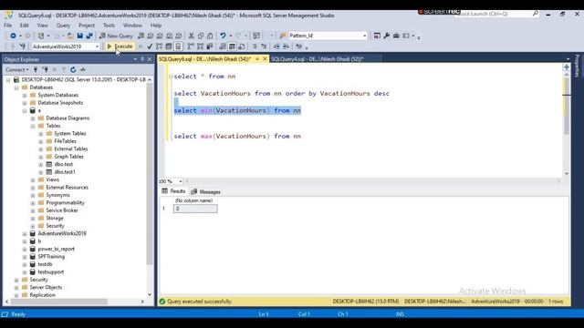Click New Query toolbar button

click(116, 36)
